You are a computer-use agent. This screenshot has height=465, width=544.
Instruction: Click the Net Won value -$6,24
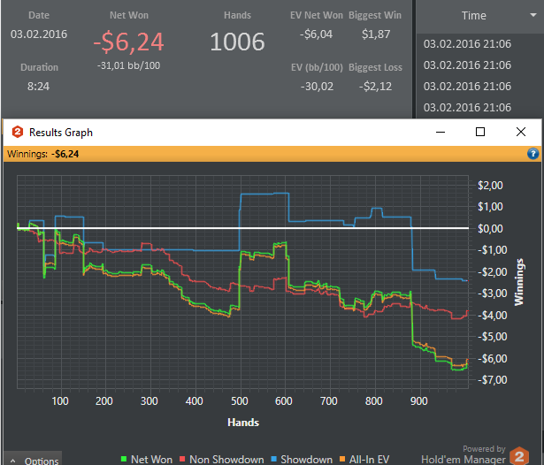point(128,42)
